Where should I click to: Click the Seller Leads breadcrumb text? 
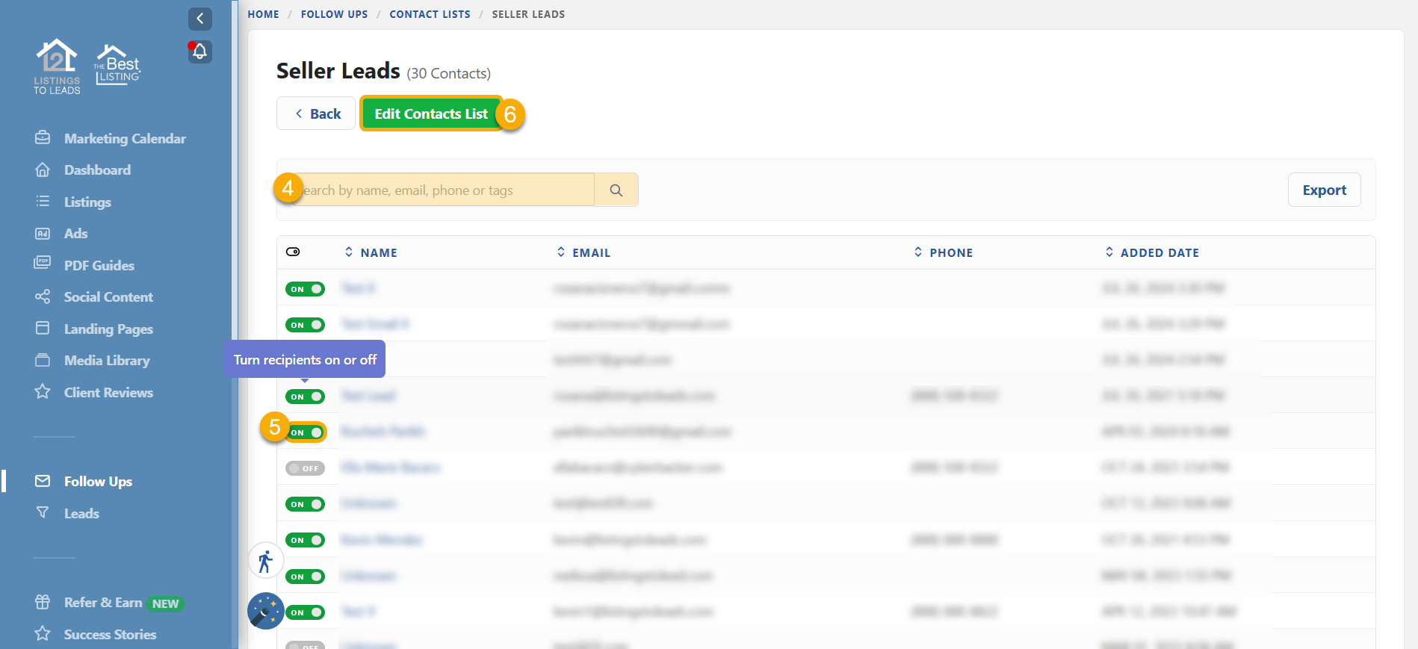[x=528, y=14]
